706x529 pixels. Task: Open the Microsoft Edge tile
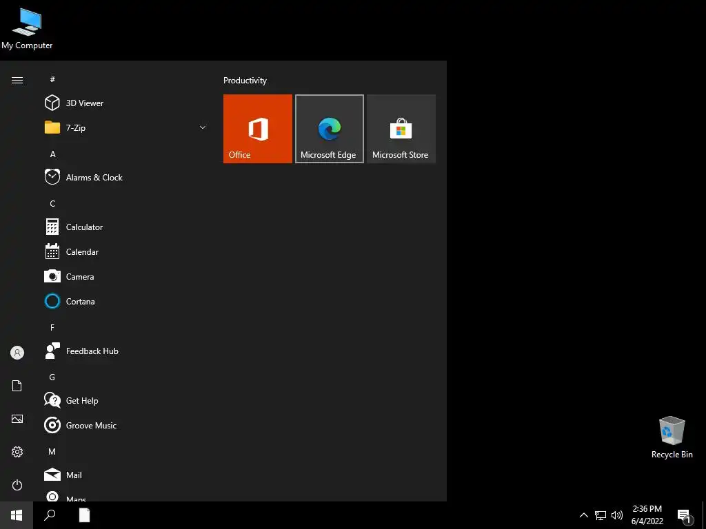[x=329, y=129]
